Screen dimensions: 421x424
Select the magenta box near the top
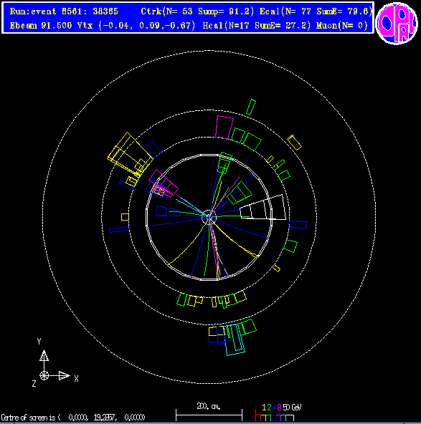point(224,127)
